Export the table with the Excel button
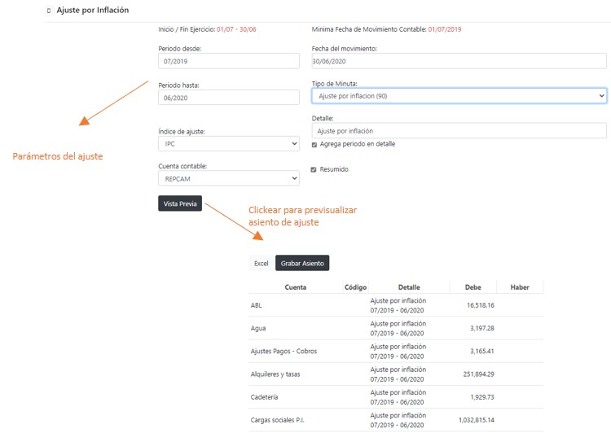The image size is (611, 433). tap(261, 264)
